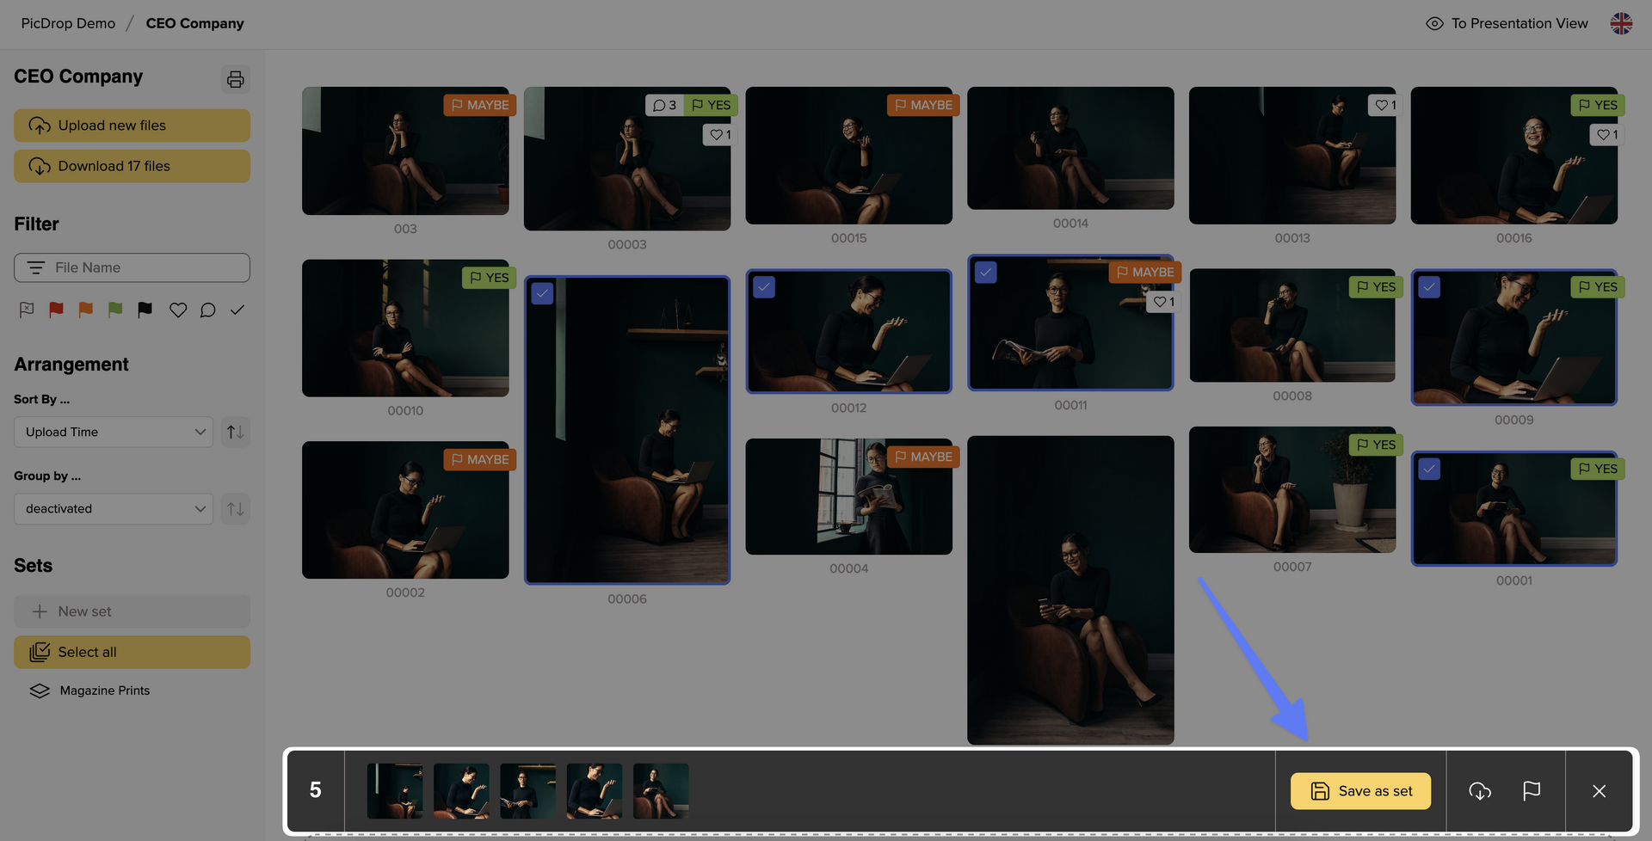The height and width of the screenshot is (841, 1652).
Task: Click the MAYBE flag on image 00004
Action: (923, 457)
